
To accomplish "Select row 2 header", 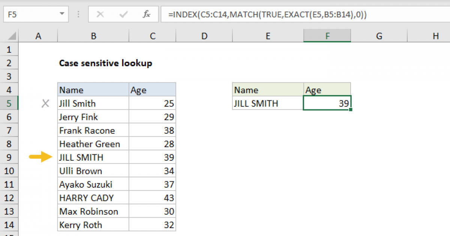I will click(9, 63).
